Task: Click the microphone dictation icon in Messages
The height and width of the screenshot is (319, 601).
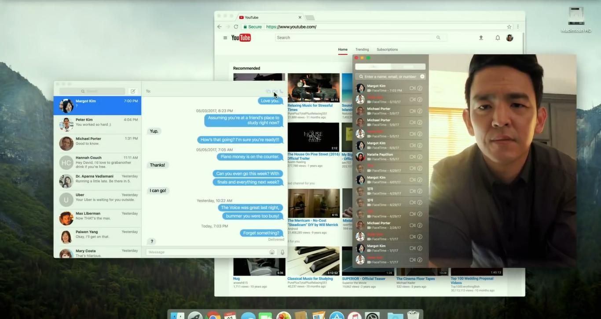Action: tap(282, 252)
